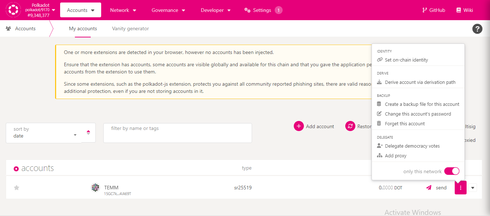Click the trash icon for Forget account
The image size is (490, 216).
coord(379,123)
